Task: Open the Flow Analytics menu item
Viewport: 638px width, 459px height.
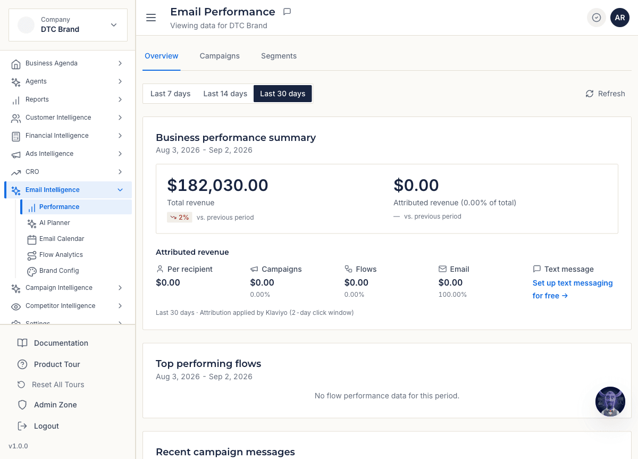Action: coord(76,255)
